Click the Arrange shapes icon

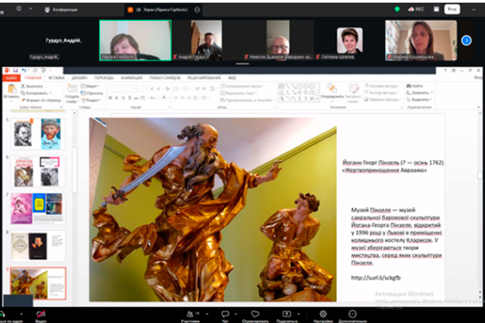pyautogui.click(x=332, y=88)
